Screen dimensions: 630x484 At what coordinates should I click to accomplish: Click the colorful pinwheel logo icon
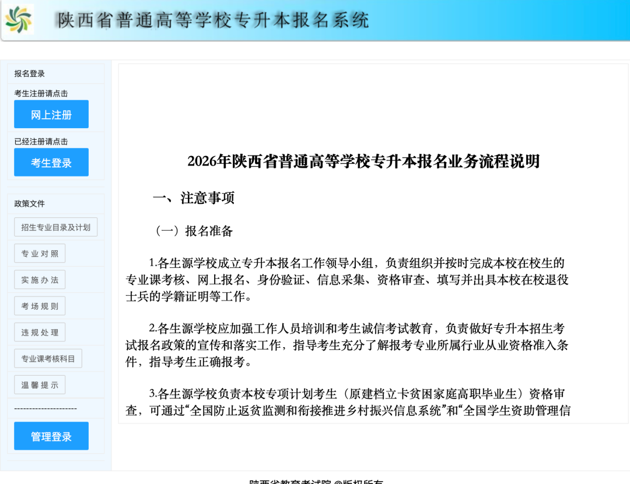click(19, 20)
